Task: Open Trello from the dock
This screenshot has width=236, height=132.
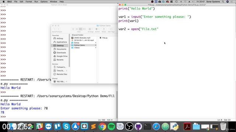Action: coord(58,126)
